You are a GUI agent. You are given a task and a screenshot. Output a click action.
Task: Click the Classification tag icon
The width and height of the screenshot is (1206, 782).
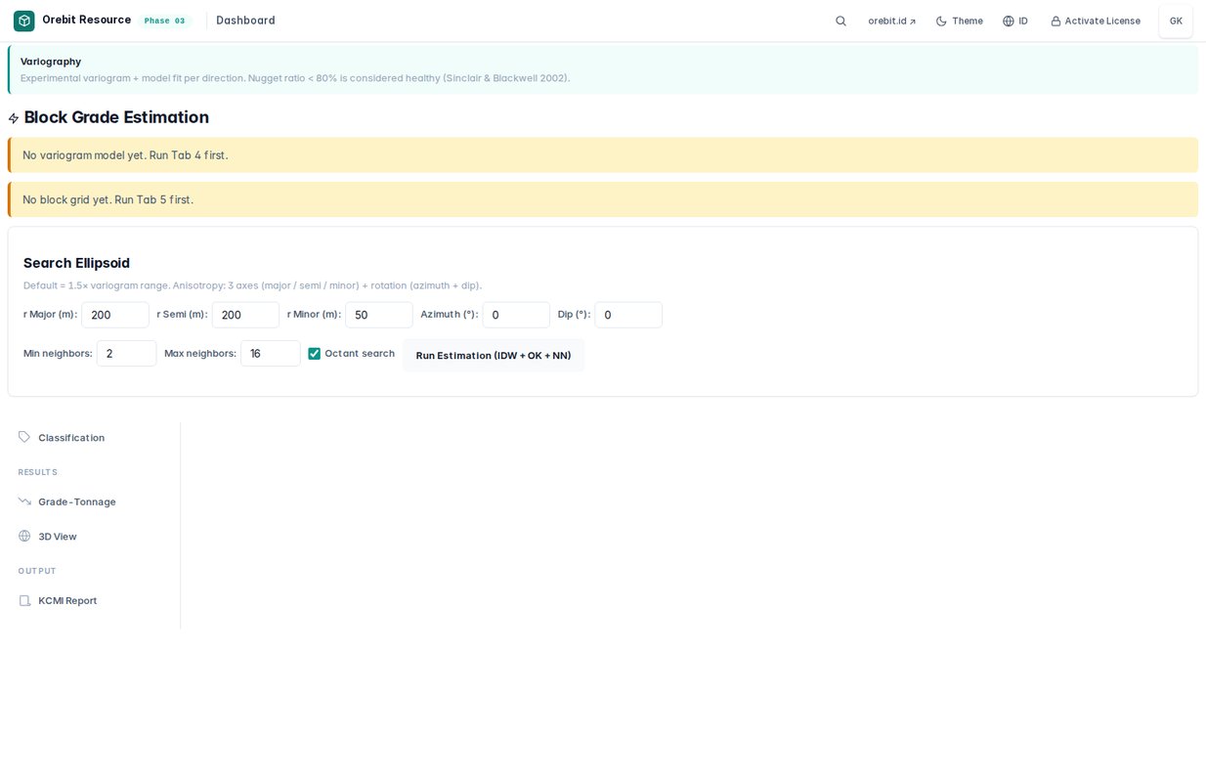click(x=24, y=437)
